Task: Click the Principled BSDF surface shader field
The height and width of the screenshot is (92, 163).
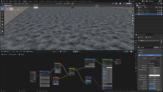Action: click(x=154, y=58)
